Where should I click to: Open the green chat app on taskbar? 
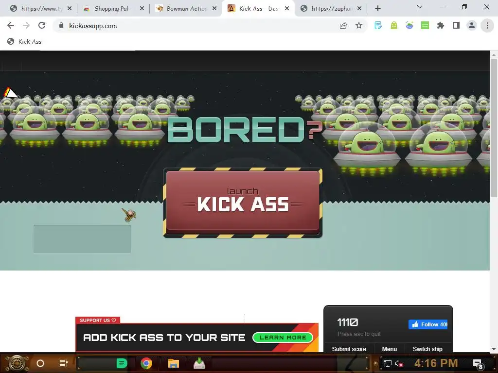(x=122, y=363)
